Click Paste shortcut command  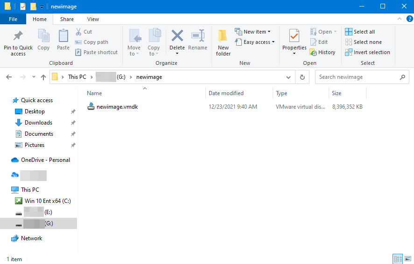(x=96, y=52)
